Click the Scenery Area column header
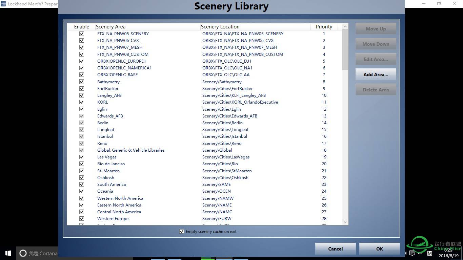The width and height of the screenshot is (463, 260). pyautogui.click(x=110, y=27)
